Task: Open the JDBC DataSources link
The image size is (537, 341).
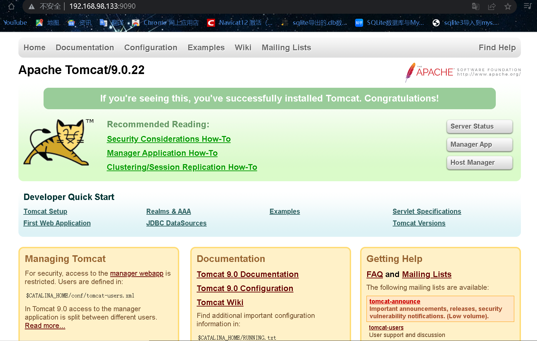Action: 177,223
